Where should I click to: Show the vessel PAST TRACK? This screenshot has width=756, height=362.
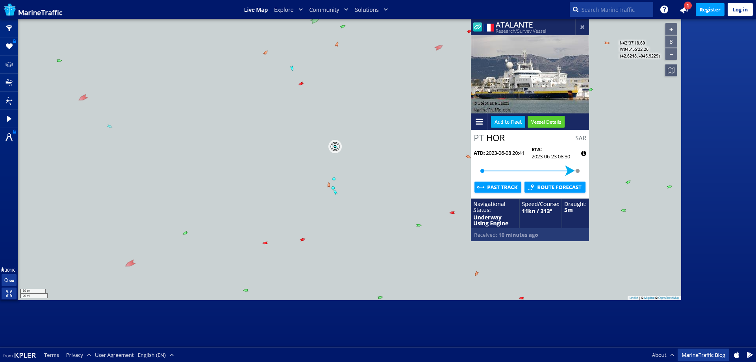(498, 187)
